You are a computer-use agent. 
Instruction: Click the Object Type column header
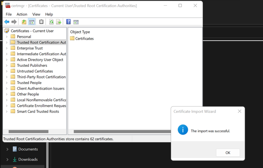tap(80, 32)
